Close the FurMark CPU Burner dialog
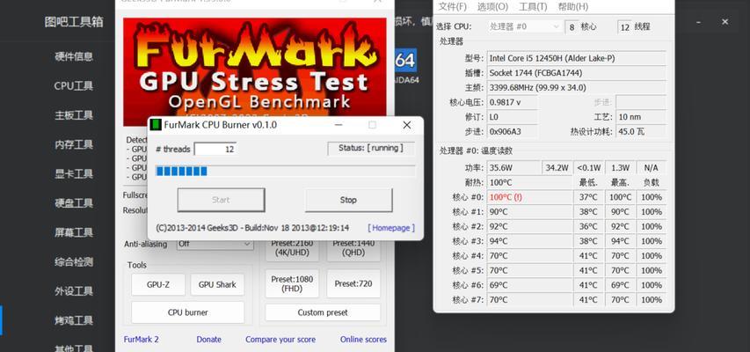Image resolution: width=750 pixels, height=352 pixels. click(x=406, y=125)
